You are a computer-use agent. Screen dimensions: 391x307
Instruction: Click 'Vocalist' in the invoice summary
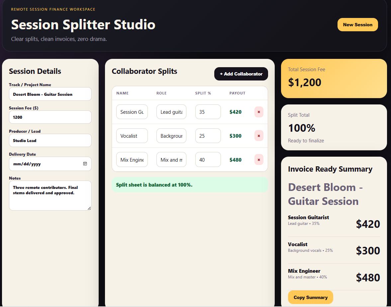pyautogui.click(x=298, y=244)
